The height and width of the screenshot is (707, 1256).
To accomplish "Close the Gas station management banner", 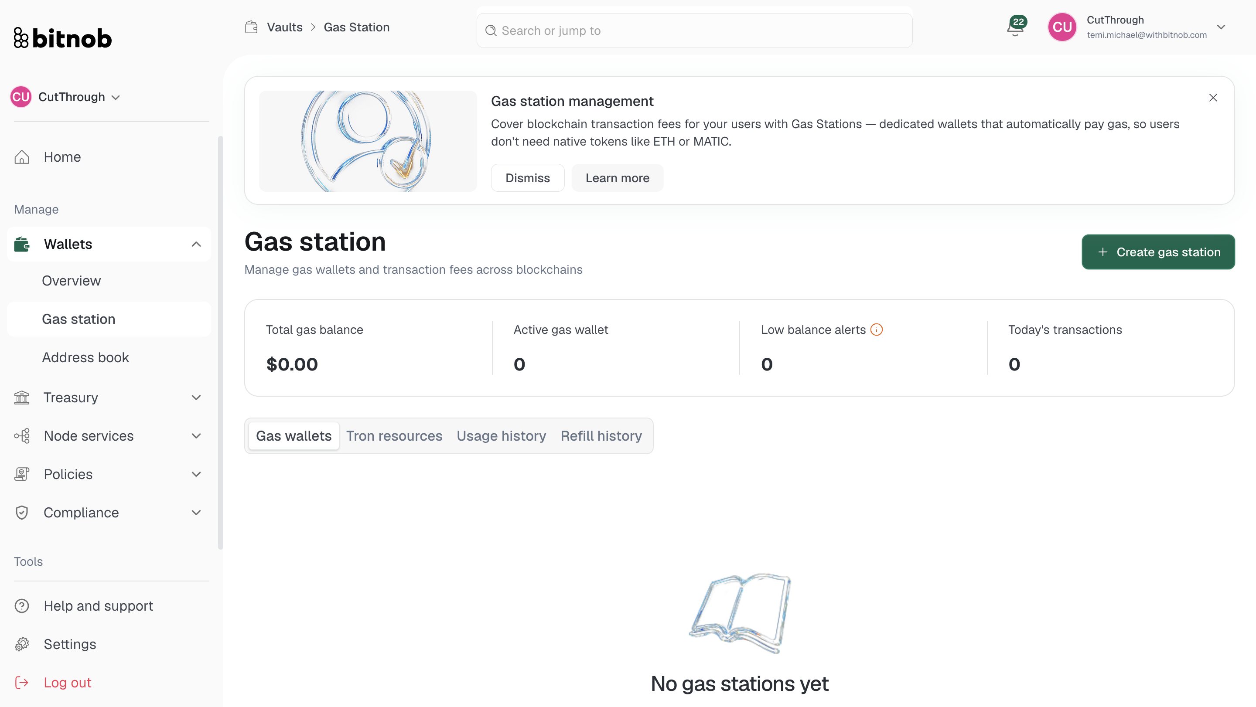I will [x=1213, y=98].
